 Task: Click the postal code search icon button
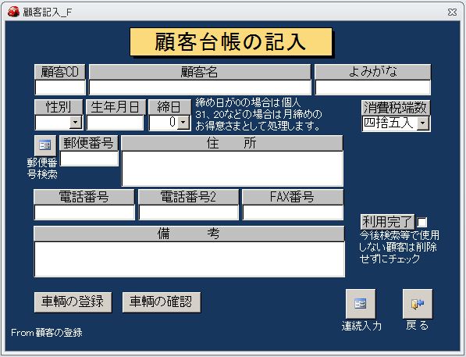click(45, 145)
